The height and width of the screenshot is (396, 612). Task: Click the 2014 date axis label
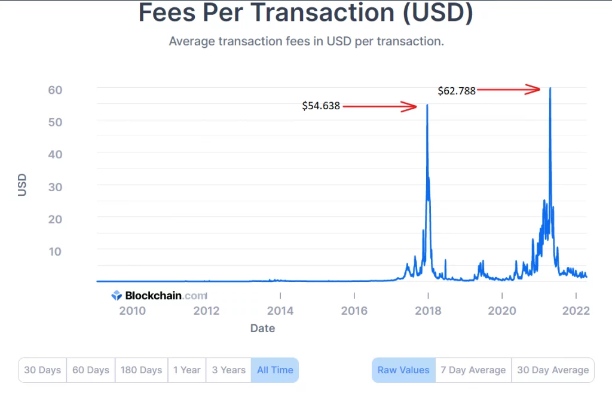click(x=280, y=311)
